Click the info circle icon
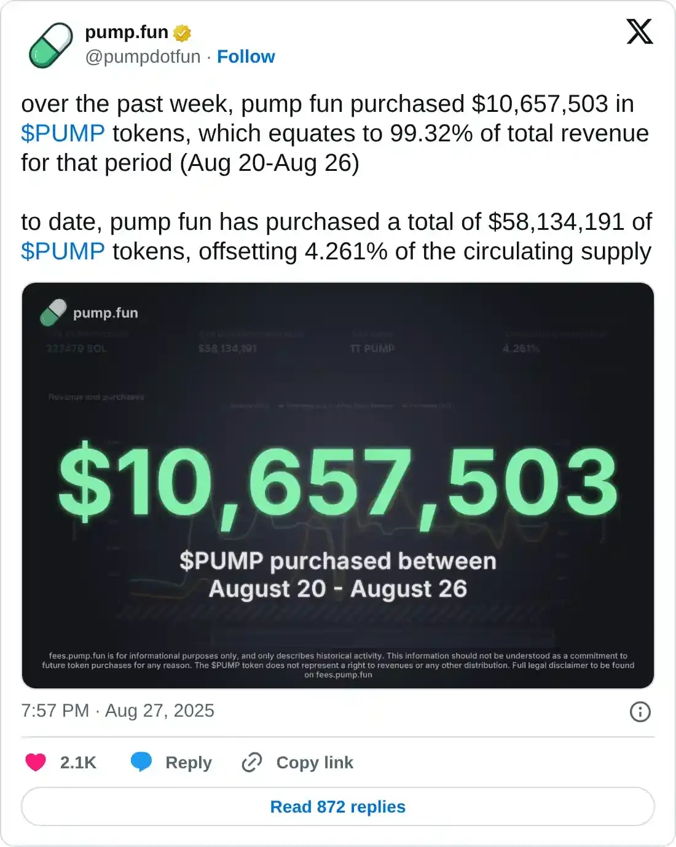 (x=640, y=712)
